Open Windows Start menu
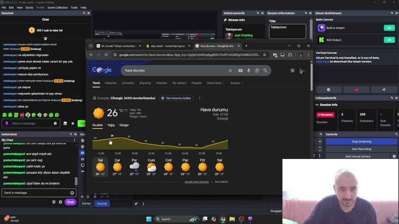The height and width of the screenshot is (224, 399). [x=149, y=219]
